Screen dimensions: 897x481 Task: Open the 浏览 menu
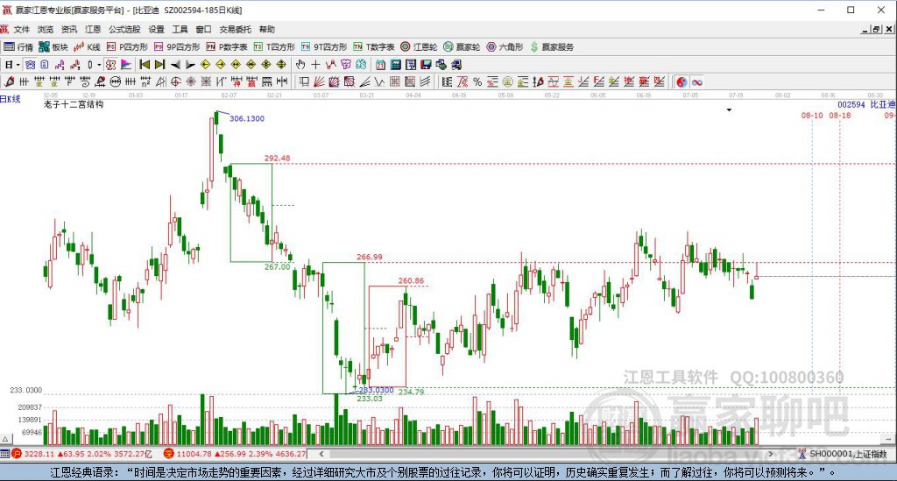pos(46,29)
